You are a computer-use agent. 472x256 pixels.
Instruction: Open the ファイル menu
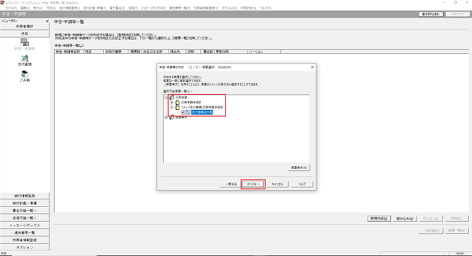[x=11, y=8]
